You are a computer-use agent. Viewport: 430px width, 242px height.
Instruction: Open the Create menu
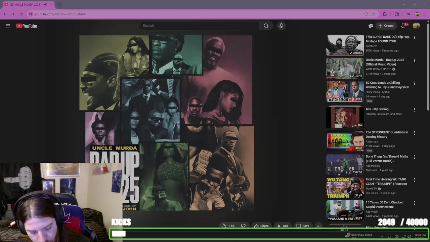coord(386,26)
